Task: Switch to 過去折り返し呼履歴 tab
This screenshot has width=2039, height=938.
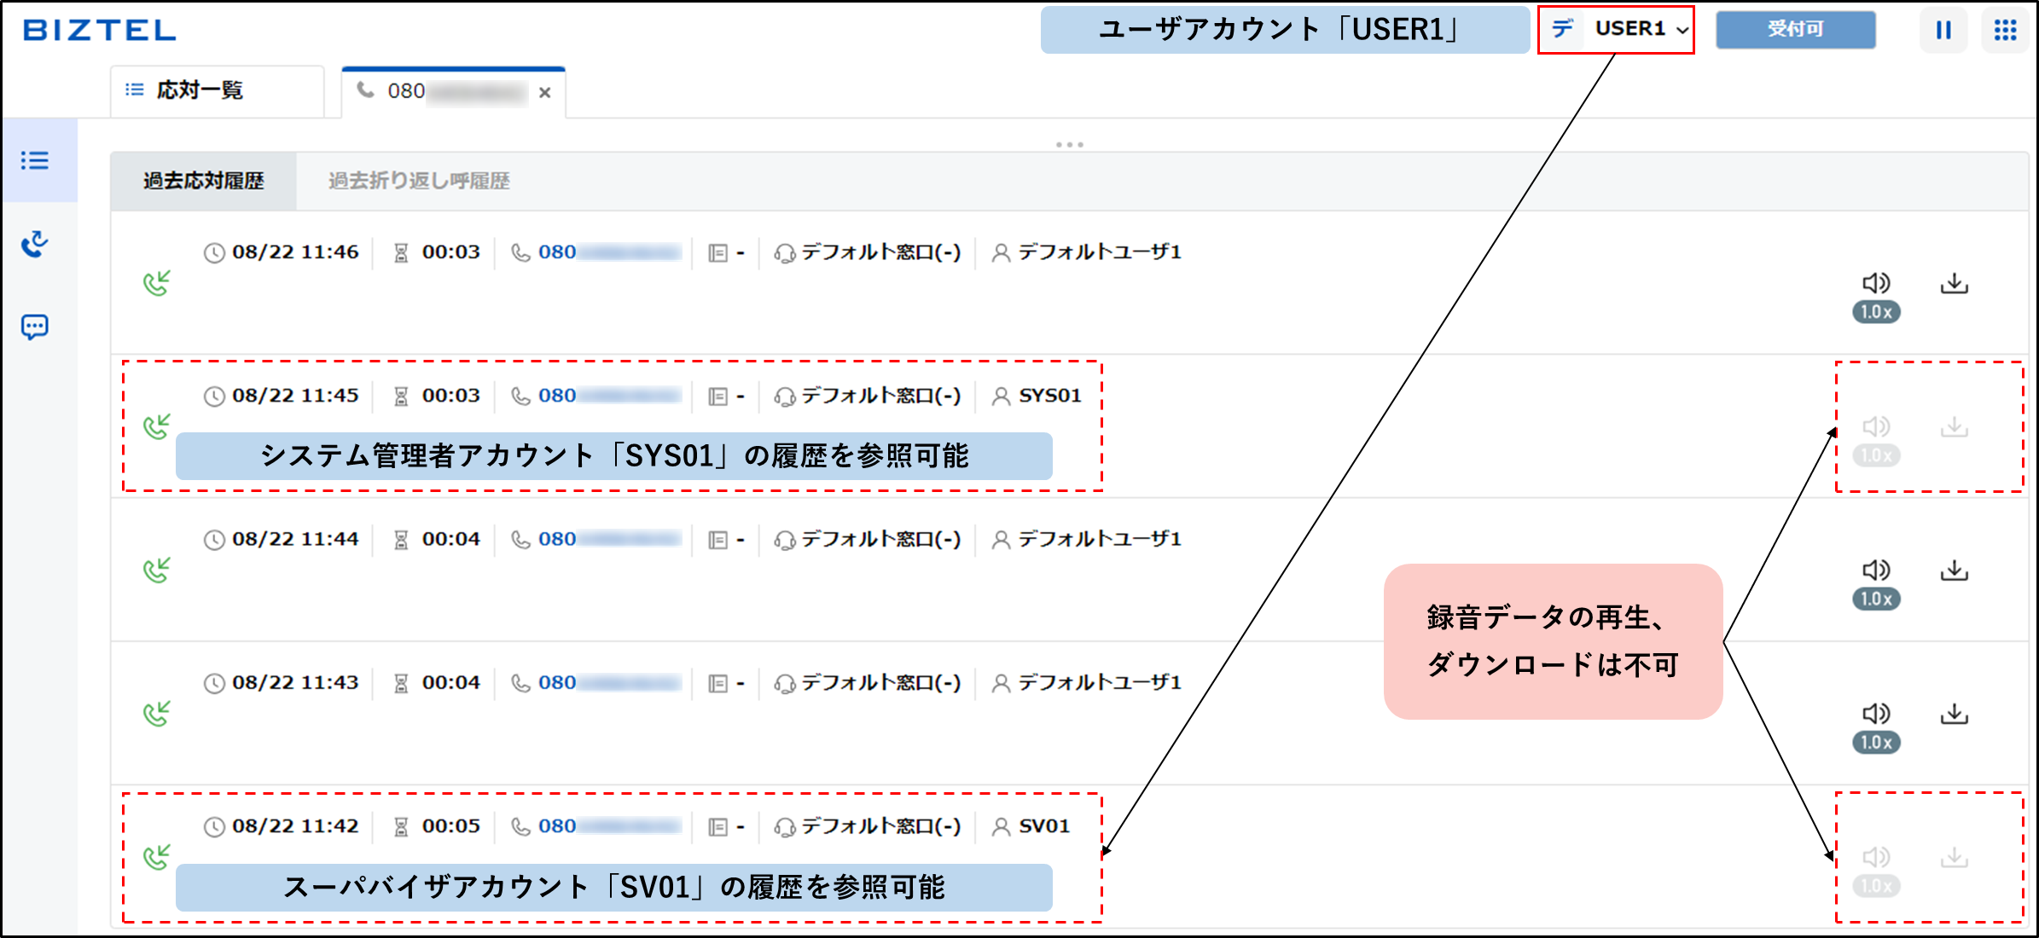Action: click(419, 181)
